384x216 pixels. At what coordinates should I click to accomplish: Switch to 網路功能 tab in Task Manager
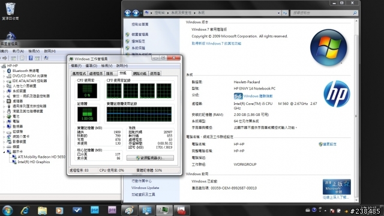click(140, 73)
